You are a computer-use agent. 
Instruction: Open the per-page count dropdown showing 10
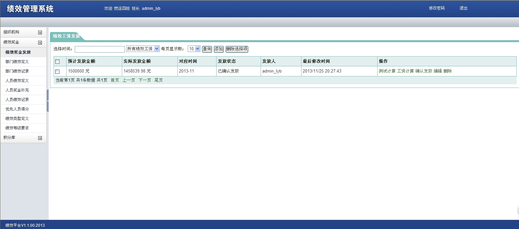point(194,49)
